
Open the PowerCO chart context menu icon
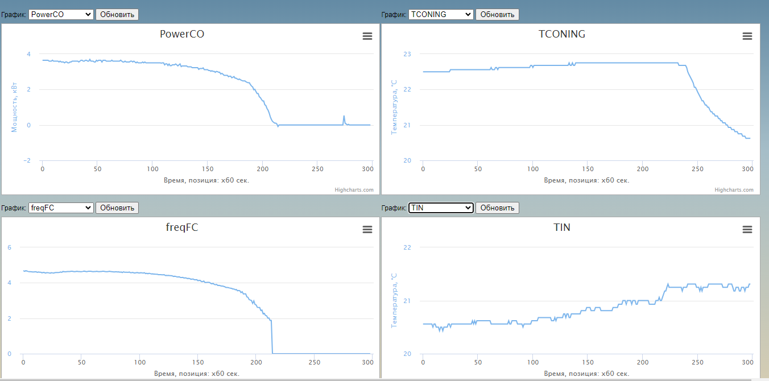tap(367, 36)
